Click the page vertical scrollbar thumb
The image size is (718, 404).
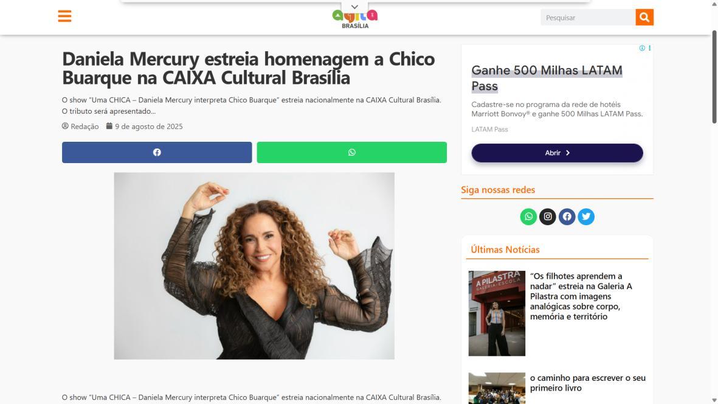[714, 77]
